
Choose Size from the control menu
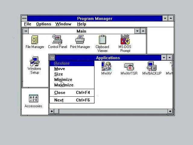click(72, 74)
